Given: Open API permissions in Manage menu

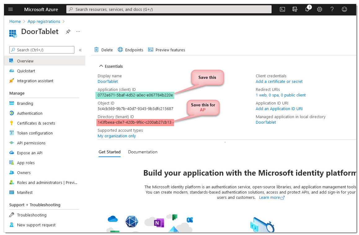Looking at the screenshot, I should point(31,143).
